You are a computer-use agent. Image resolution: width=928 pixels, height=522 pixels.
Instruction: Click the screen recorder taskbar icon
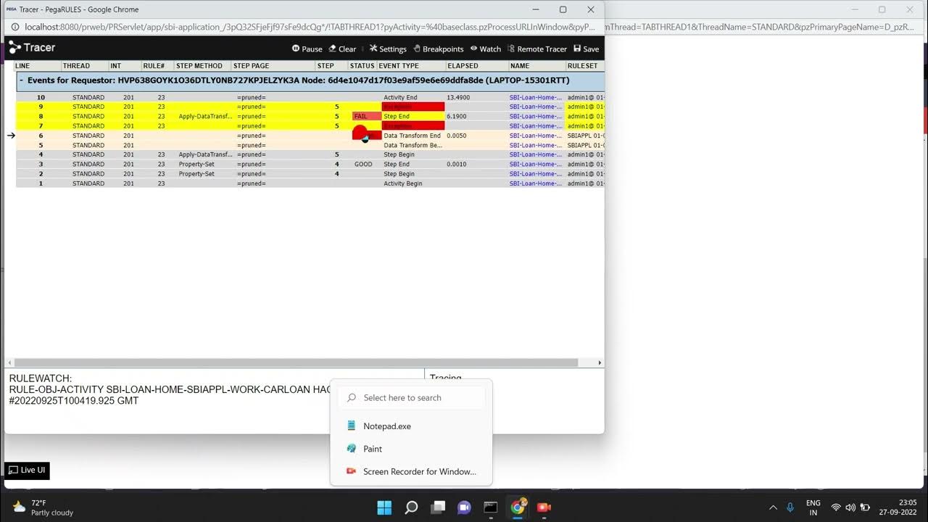coord(544,507)
